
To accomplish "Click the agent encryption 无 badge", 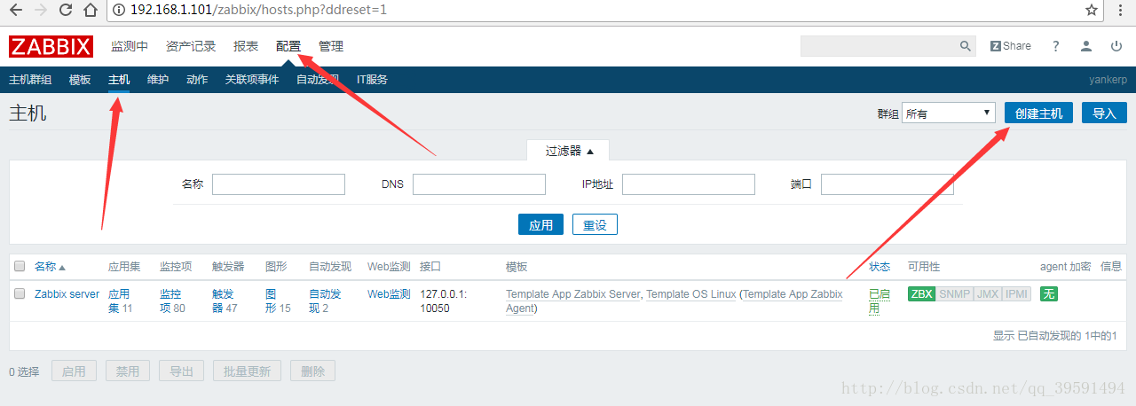I will (1049, 293).
